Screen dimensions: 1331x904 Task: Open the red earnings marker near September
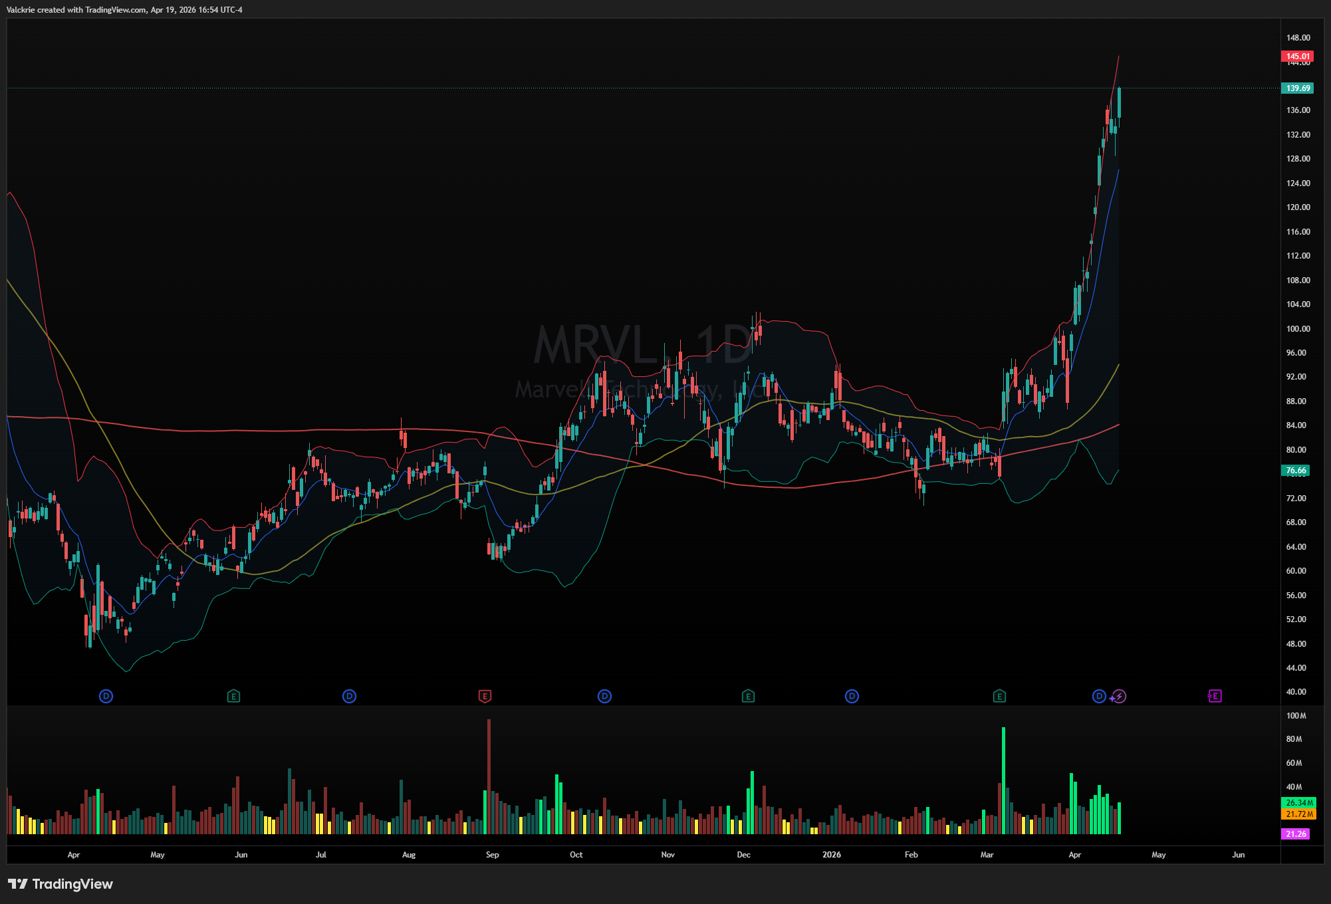click(485, 696)
